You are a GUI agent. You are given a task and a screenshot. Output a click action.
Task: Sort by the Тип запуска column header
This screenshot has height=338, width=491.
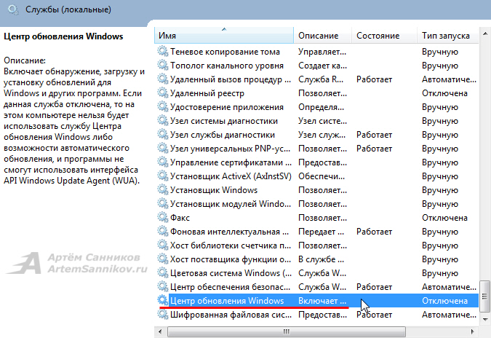[x=447, y=36]
